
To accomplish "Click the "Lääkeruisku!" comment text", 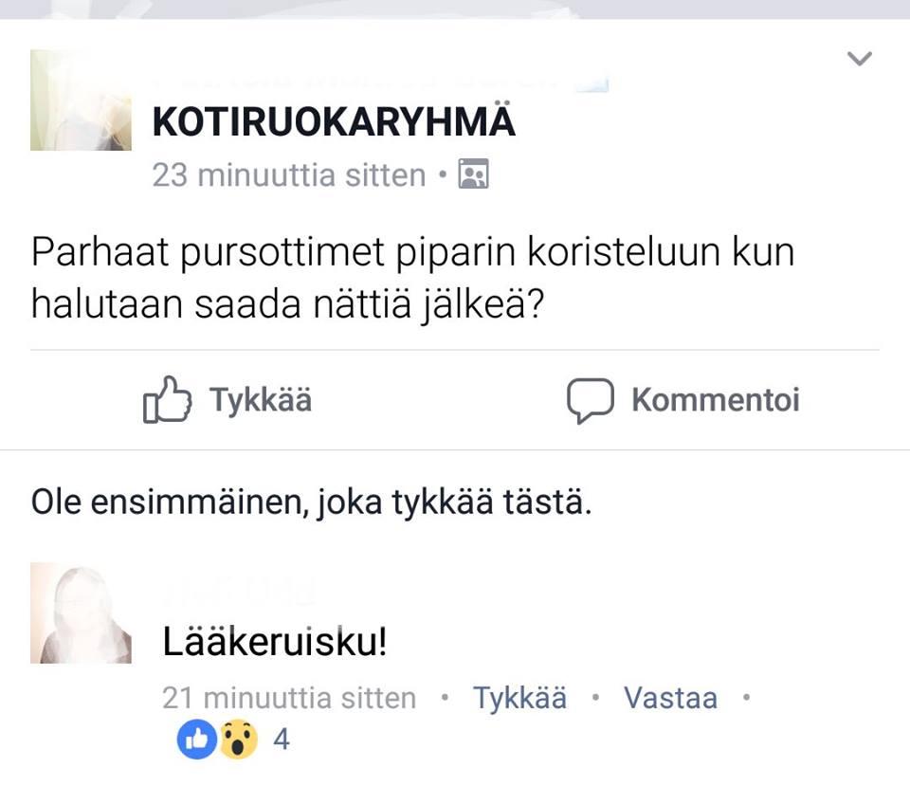I will pyautogui.click(x=275, y=643).
